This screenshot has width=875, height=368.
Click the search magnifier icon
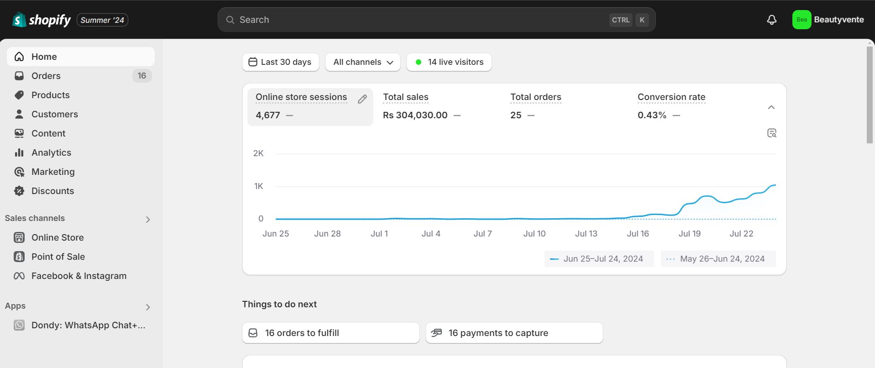coord(230,20)
